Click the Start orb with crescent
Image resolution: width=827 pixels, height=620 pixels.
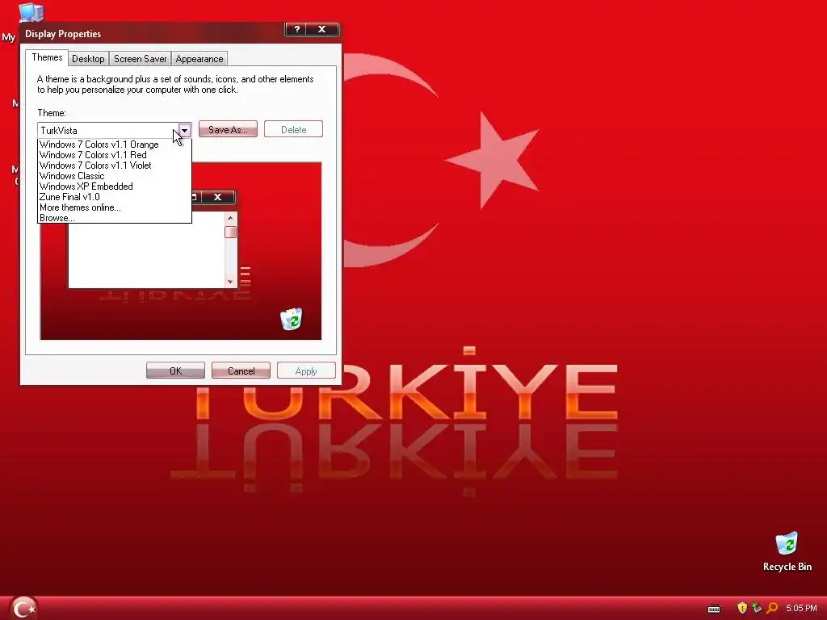(x=23, y=608)
